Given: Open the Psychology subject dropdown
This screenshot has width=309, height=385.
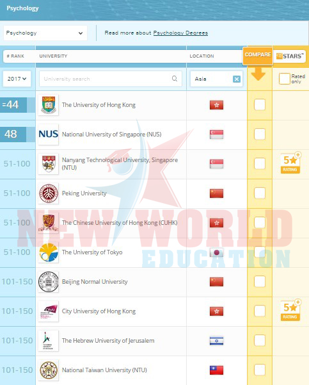Looking at the screenshot, I should tap(45, 33).
